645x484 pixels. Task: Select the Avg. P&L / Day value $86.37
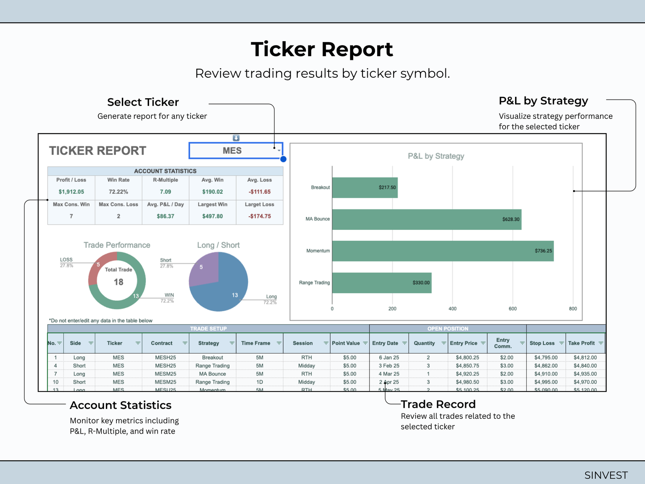[166, 216]
